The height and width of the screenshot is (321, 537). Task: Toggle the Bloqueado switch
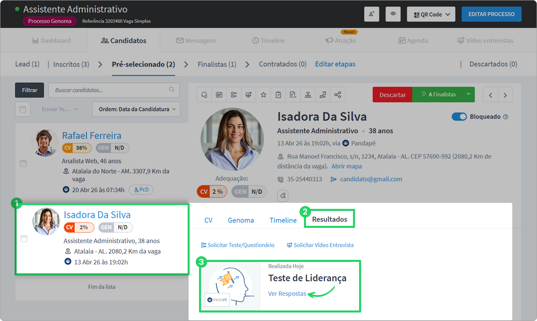pos(460,117)
